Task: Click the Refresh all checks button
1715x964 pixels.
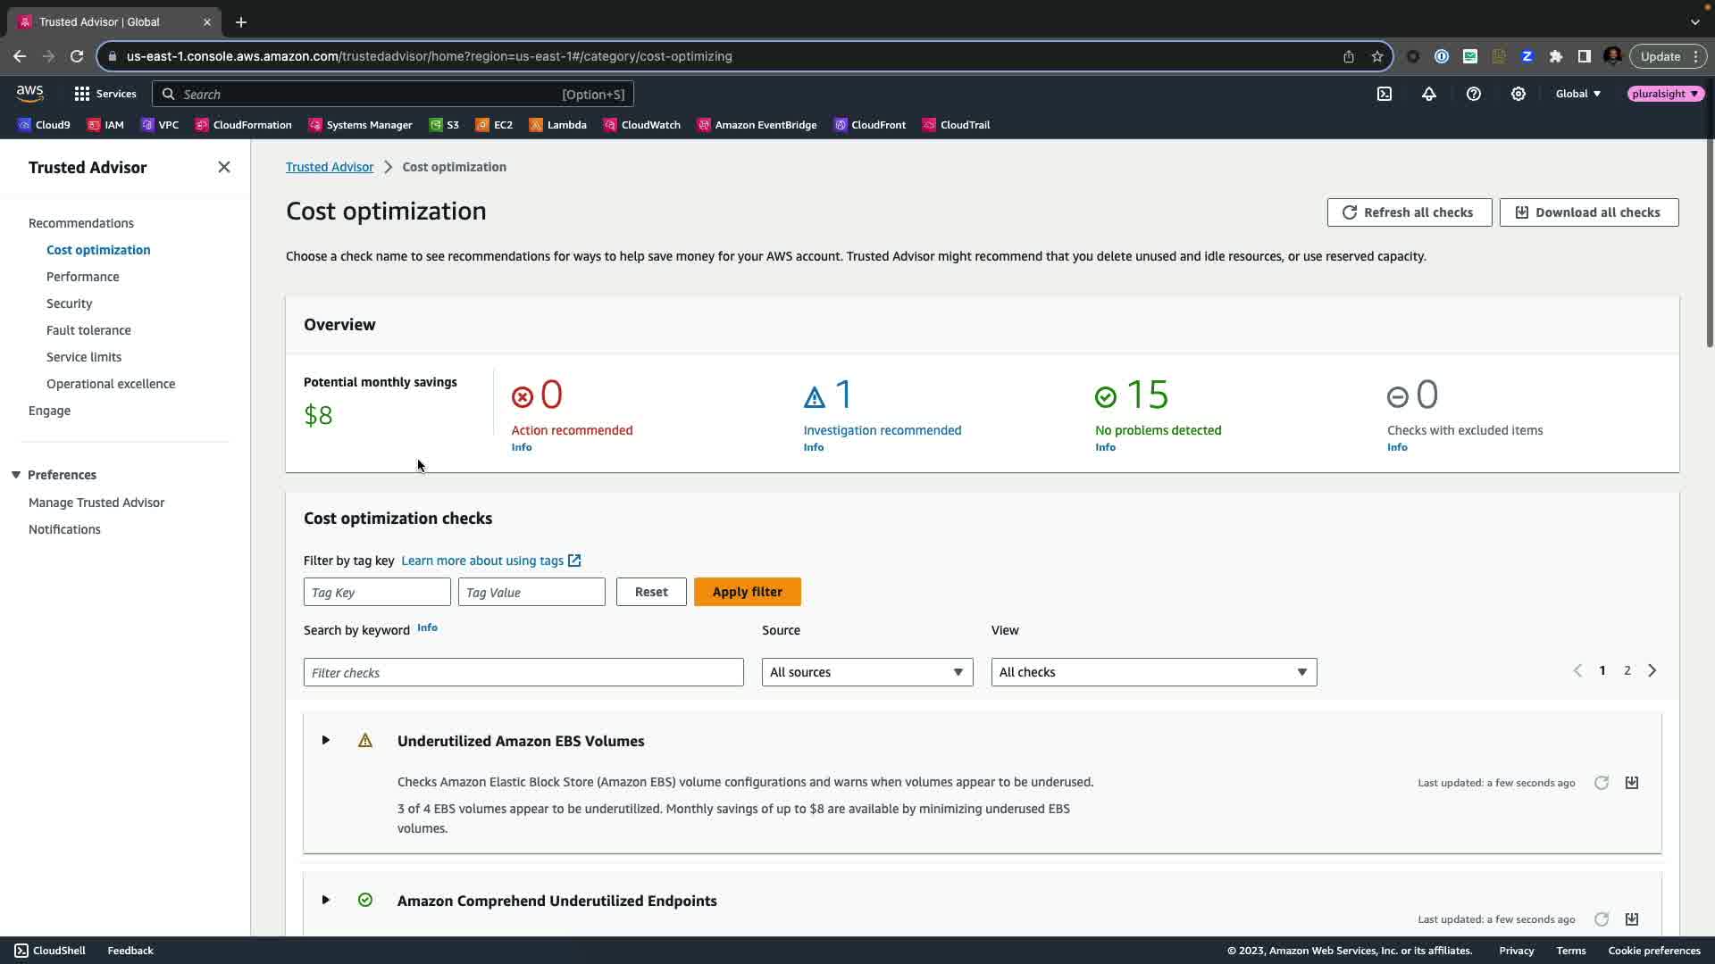Action: pos(1409,212)
